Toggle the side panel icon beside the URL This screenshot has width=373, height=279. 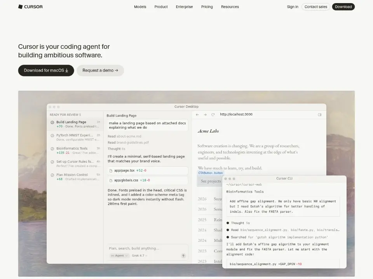point(320,115)
